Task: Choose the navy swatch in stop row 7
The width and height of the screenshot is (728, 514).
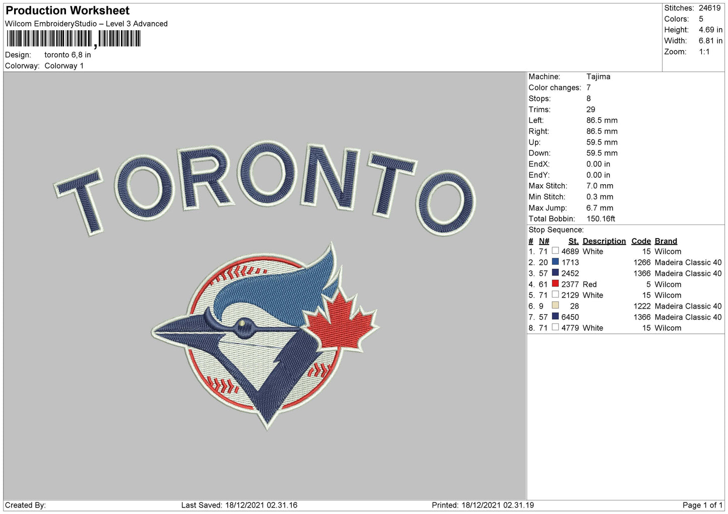Action: pyautogui.click(x=555, y=317)
